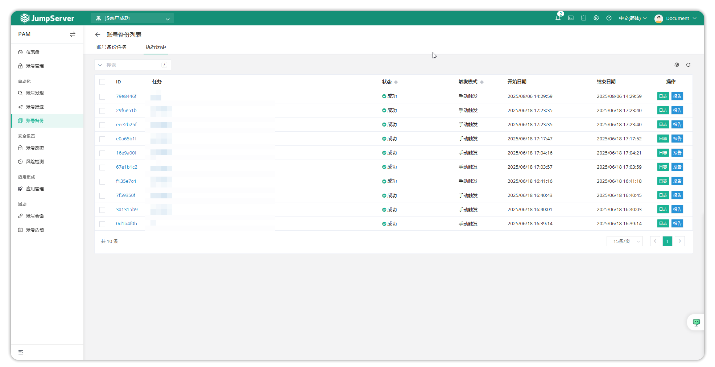Viewport: 715px width, 367px height.
Task: Open the notifications bell icon
Action: tap(558, 18)
